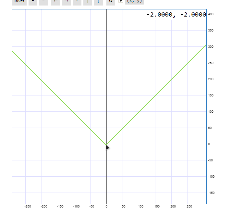Screen dimensions: 230x214
Task: Zoom in with the plus button
Action: (x=33, y=2)
